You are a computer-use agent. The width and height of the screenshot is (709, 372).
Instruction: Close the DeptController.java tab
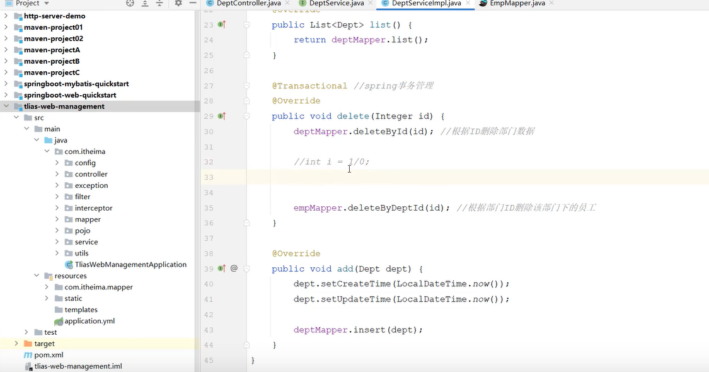click(x=287, y=3)
